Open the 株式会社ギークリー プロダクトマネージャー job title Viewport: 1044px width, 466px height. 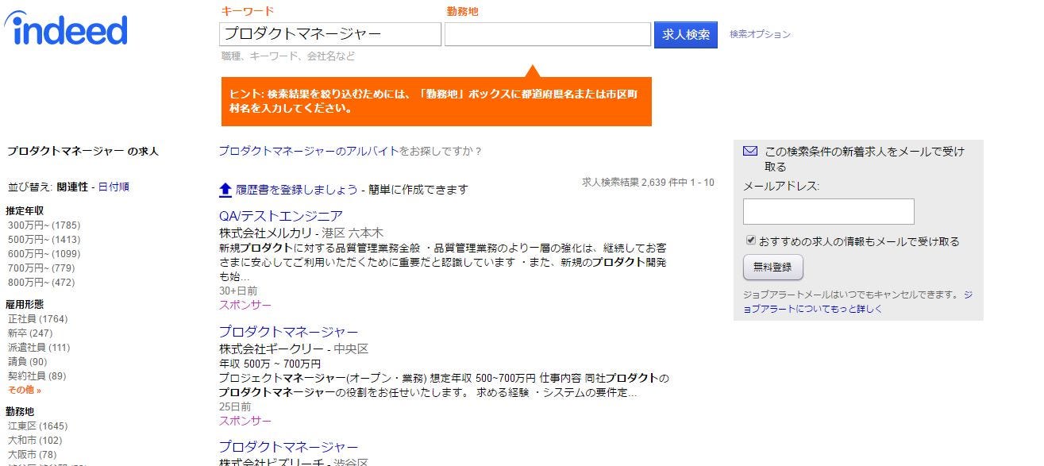(289, 332)
